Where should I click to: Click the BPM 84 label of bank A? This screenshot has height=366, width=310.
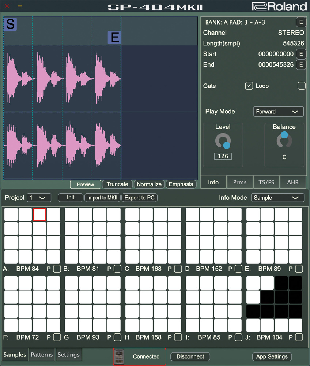(27, 269)
